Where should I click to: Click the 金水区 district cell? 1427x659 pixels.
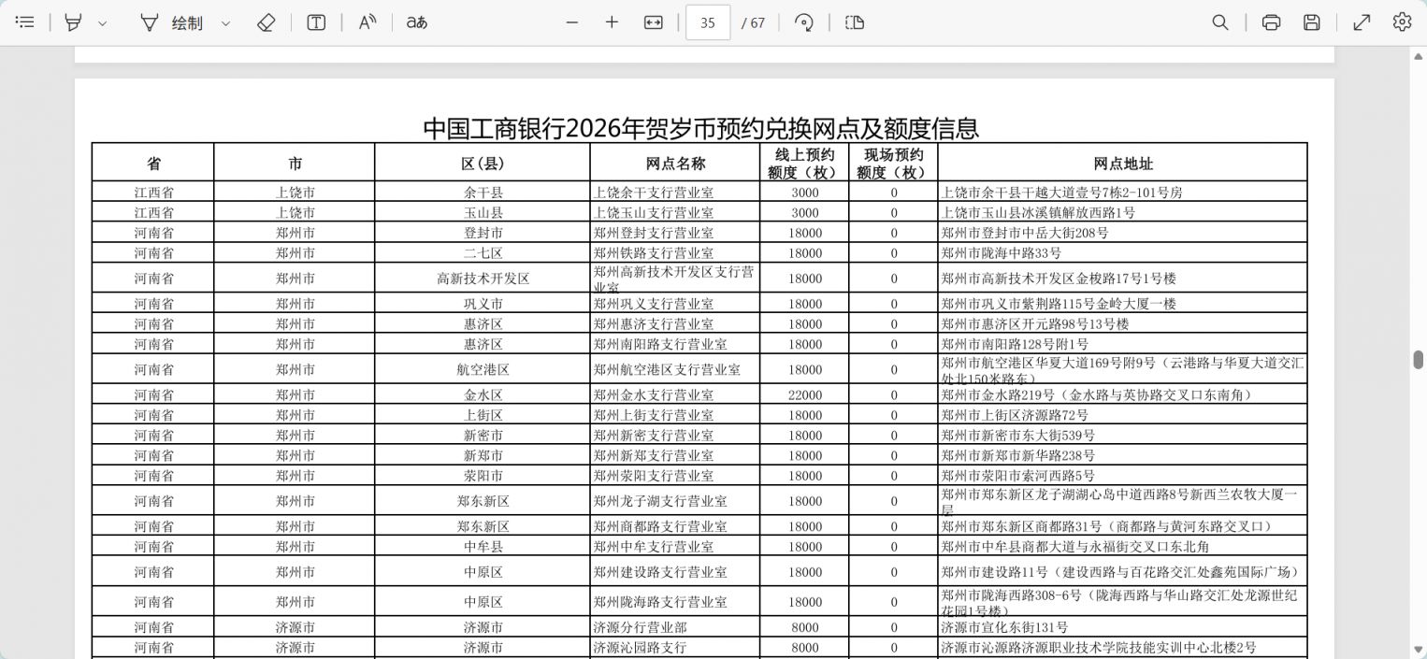point(483,395)
